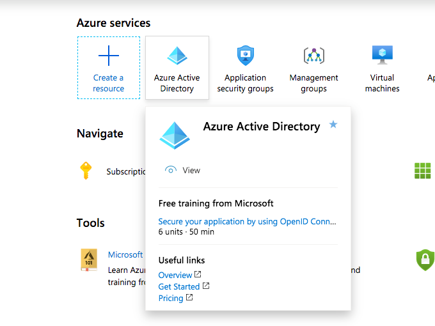Open Application security groups shield icon
Screen dimensions: 435x326
[x=246, y=56]
